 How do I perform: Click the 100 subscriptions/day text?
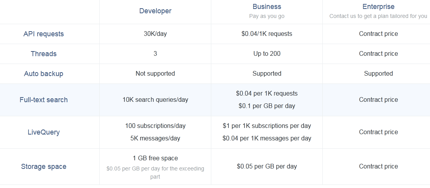pos(155,126)
